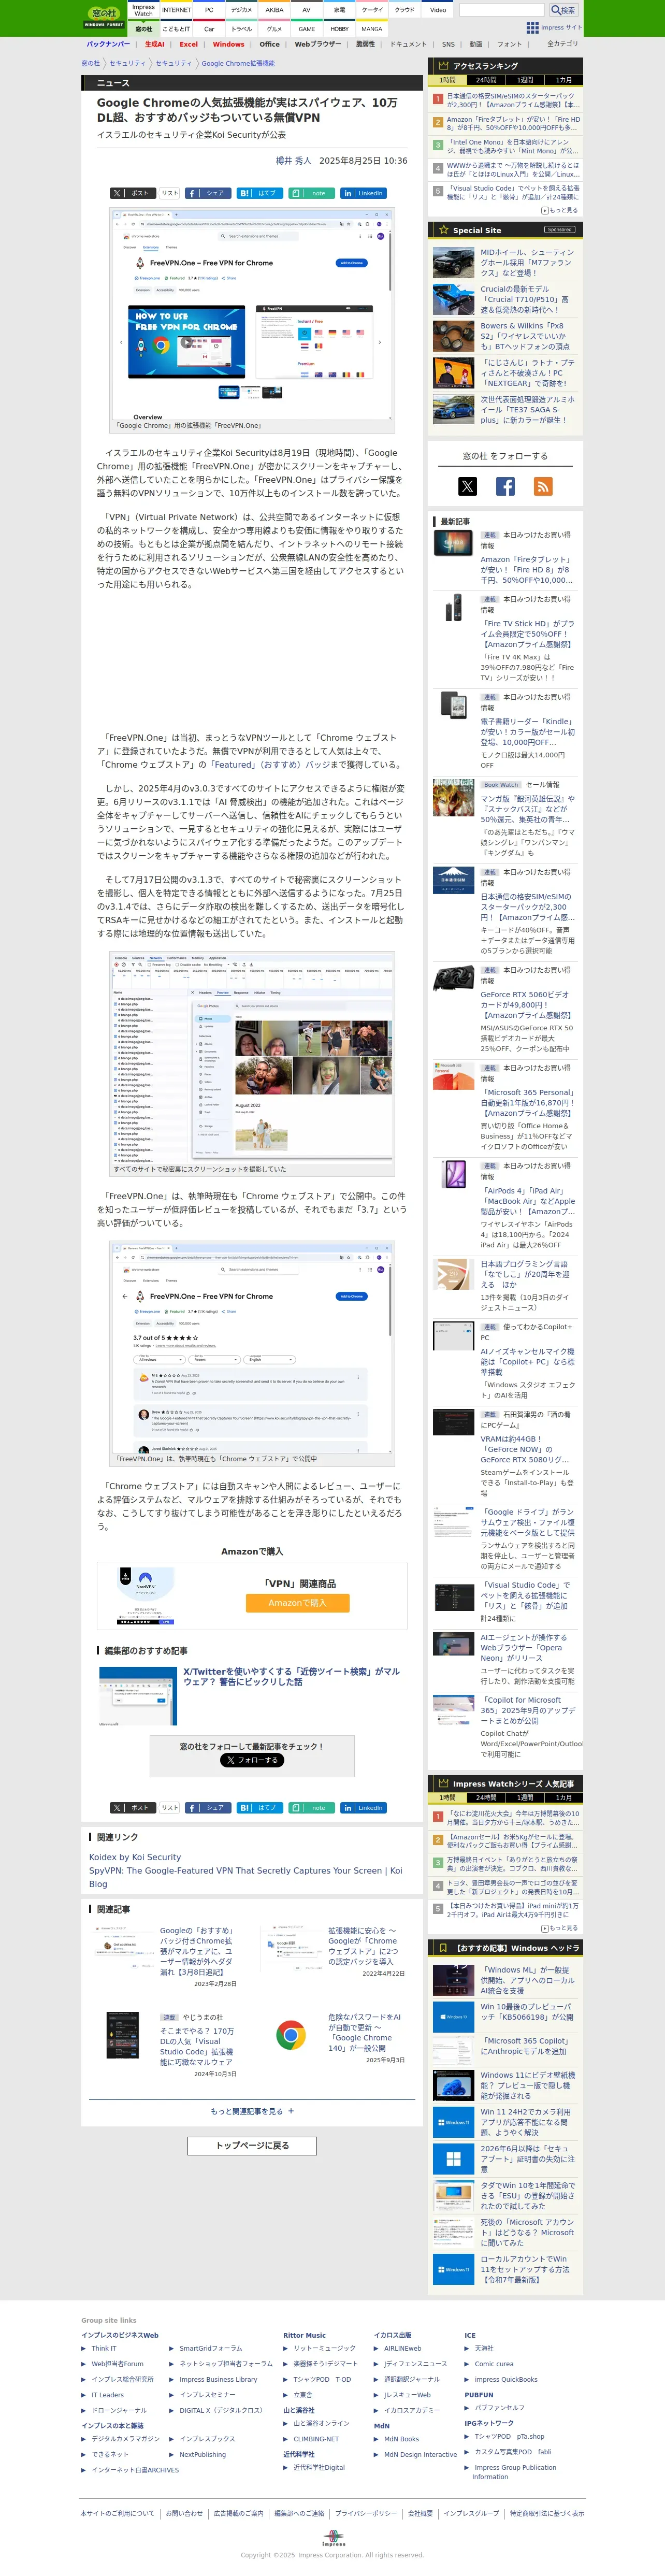The height and width of the screenshot is (2576, 665).
Task: Select 1週間 tab in Impress Watch人気記事
Action: [525, 1797]
